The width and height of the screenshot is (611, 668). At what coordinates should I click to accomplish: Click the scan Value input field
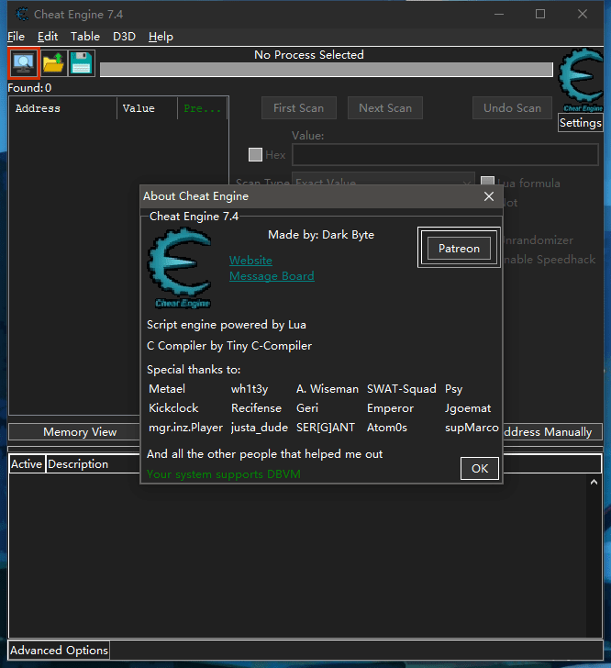[445, 155]
